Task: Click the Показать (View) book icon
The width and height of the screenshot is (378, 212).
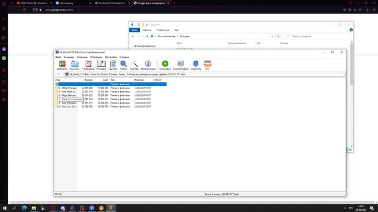Action: click(101, 65)
